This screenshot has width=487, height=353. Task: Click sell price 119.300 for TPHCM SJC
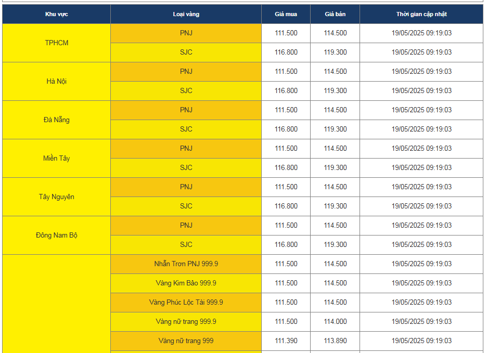pyautogui.click(x=335, y=53)
